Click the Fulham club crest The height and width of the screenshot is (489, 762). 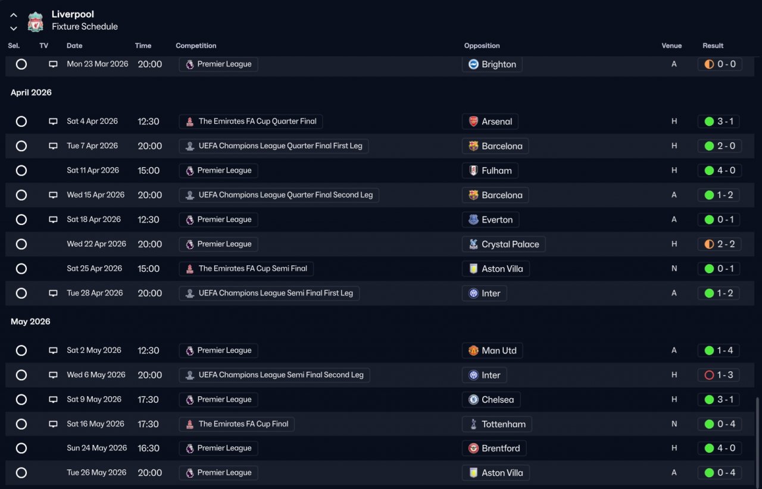point(473,171)
